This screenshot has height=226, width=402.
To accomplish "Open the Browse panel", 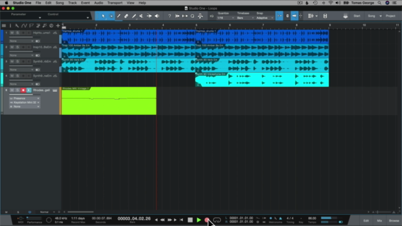I will tap(394, 220).
